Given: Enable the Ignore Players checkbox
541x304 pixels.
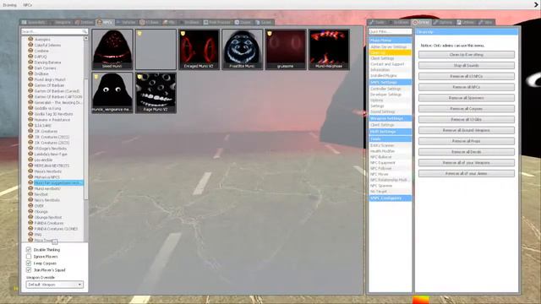Looking at the screenshot, I should pyautogui.click(x=29, y=257).
